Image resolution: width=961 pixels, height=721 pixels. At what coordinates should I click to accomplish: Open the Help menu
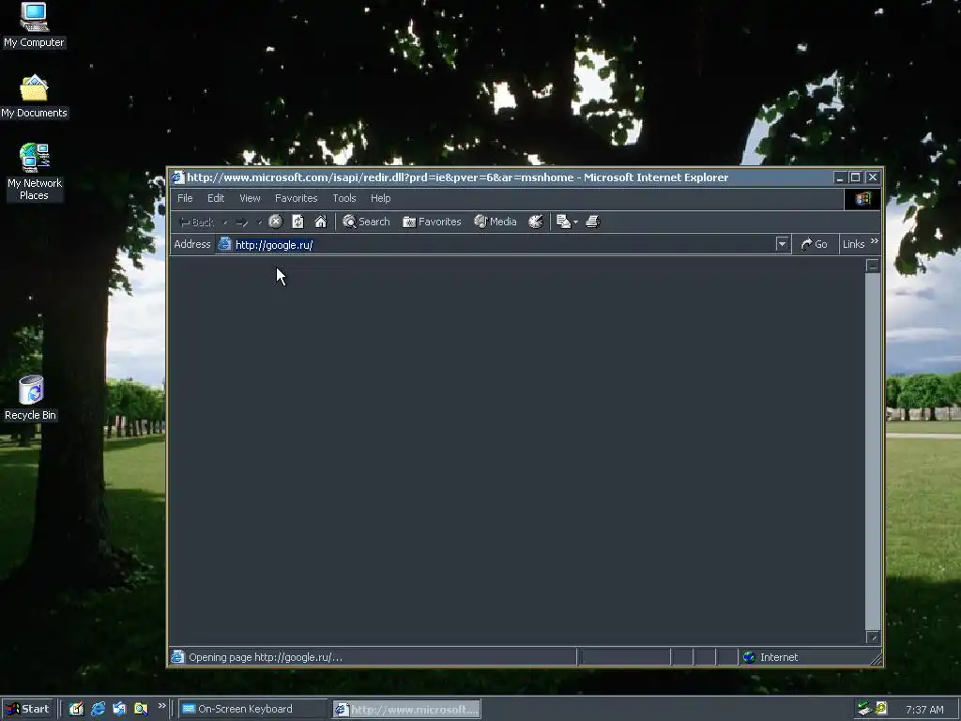point(381,198)
